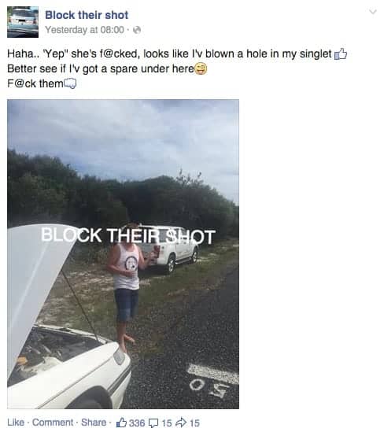Click Share under the post

(94, 423)
